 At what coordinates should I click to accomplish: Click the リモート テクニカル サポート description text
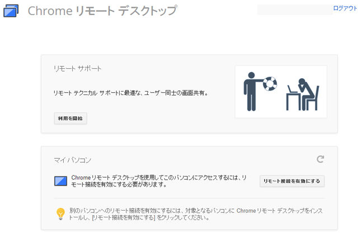(131, 93)
